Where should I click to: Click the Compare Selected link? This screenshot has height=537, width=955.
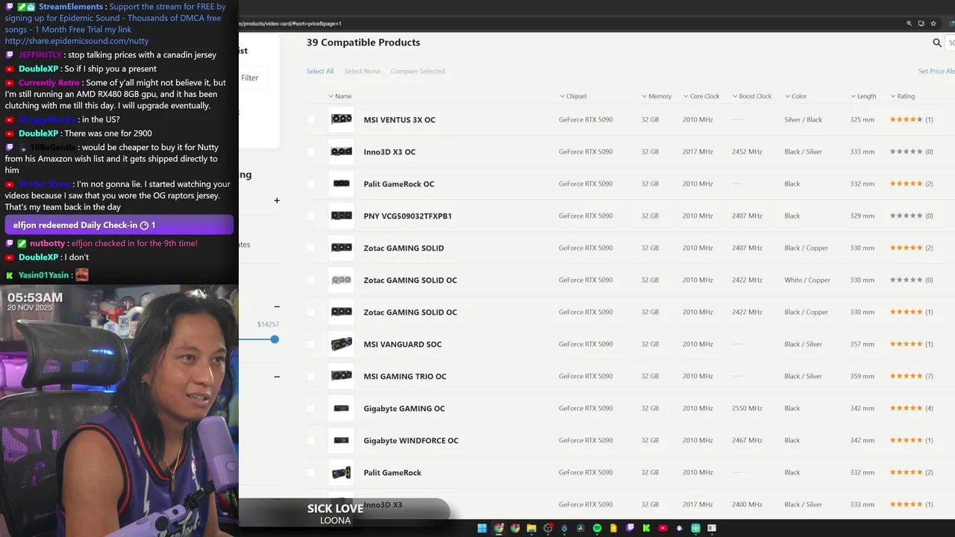coord(418,71)
